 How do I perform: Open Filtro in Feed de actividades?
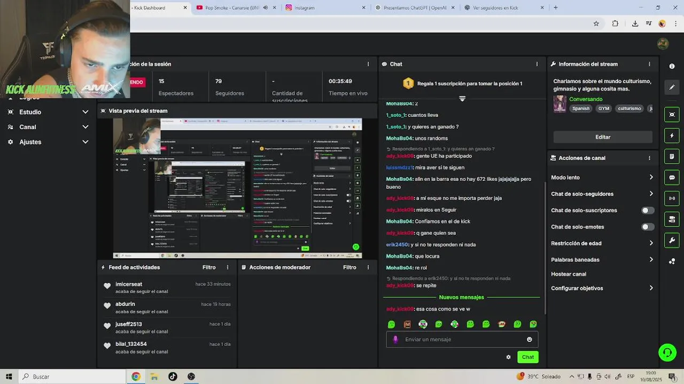pyautogui.click(x=209, y=267)
